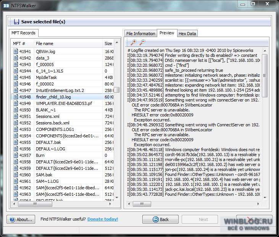Open the Donate today! link
This screenshot has height=237, width=279.
pyautogui.click(x=103, y=219)
